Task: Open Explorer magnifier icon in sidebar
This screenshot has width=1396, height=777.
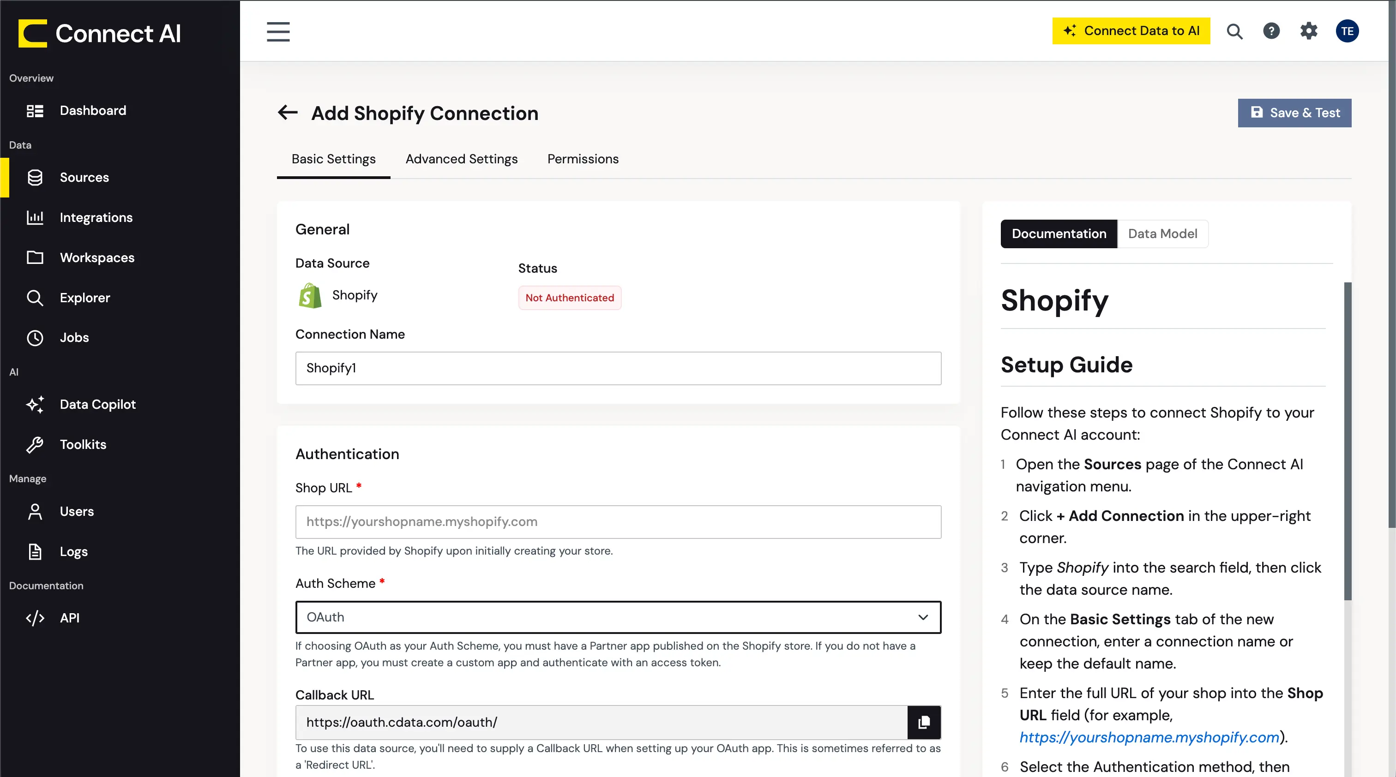Action: tap(35, 298)
